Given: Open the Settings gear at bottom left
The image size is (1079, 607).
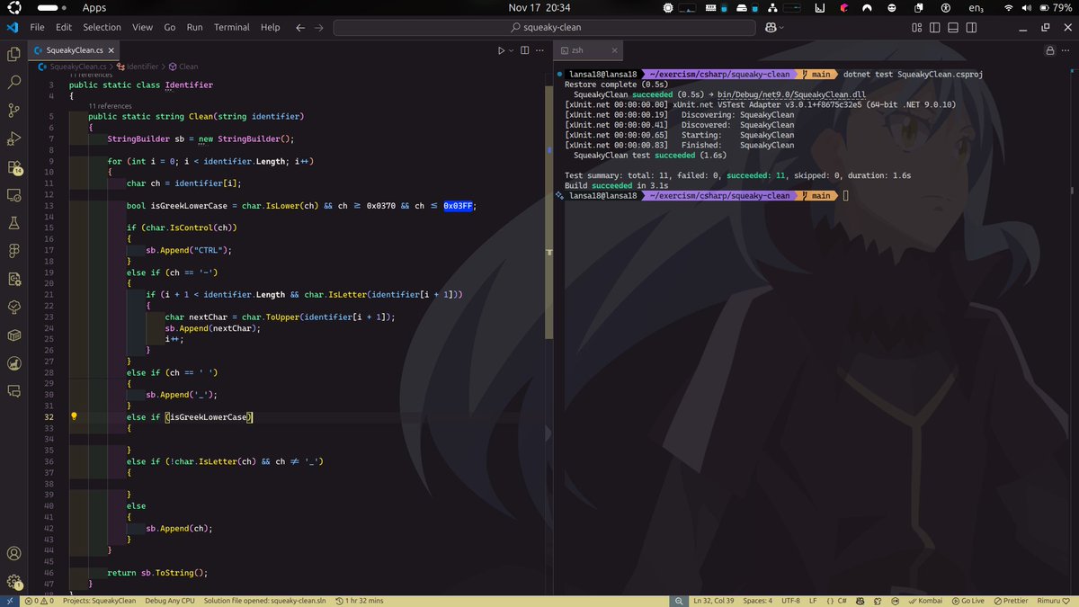Looking at the screenshot, I should (x=13, y=581).
